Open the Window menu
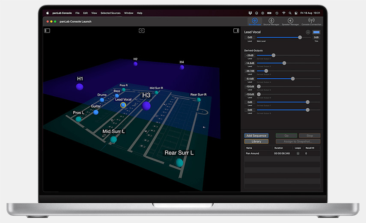 128,13
